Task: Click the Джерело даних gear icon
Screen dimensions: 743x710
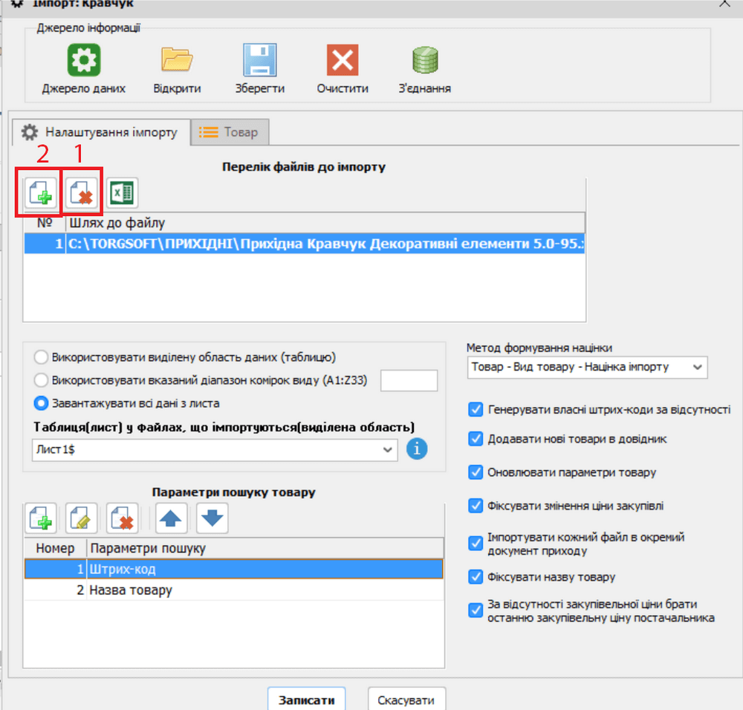Action: coord(84,60)
